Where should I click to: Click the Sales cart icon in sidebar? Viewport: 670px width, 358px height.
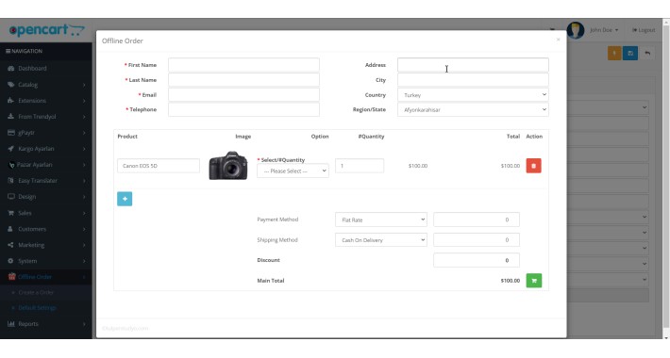click(10, 213)
